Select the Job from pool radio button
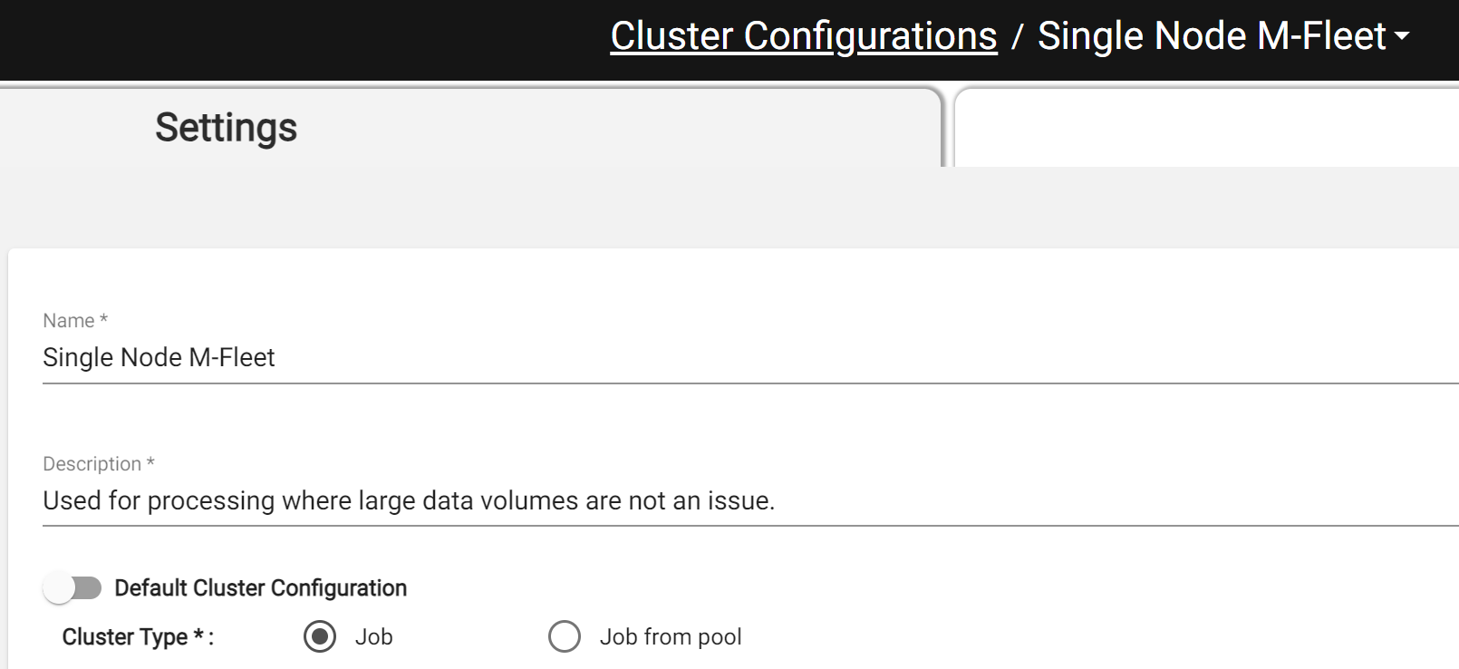1459x669 pixels. pos(565,636)
